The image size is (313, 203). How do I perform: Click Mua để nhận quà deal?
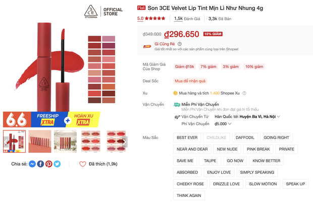tap(190, 81)
